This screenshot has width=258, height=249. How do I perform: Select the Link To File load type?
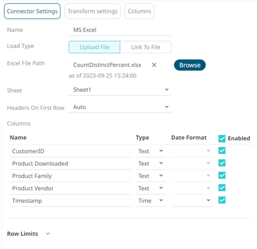(146, 47)
